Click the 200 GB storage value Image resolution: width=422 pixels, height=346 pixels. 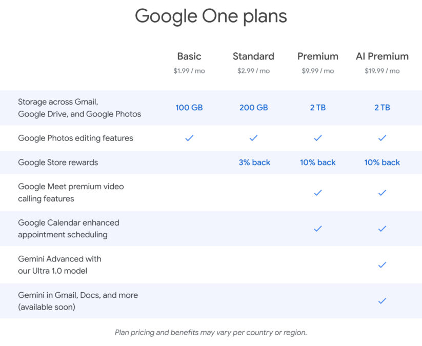[x=253, y=108]
